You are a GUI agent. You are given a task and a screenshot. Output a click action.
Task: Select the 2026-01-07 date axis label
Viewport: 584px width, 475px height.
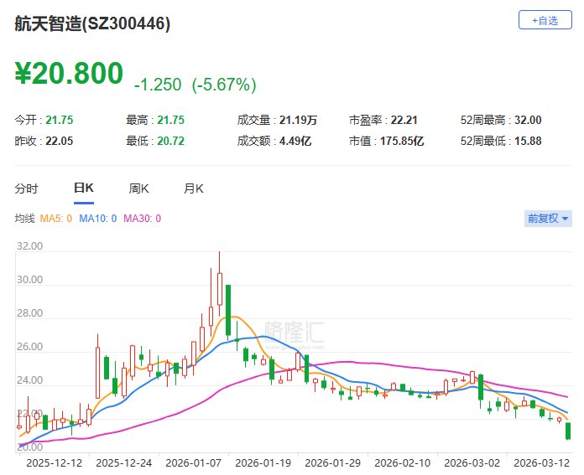click(x=191, y=462)
